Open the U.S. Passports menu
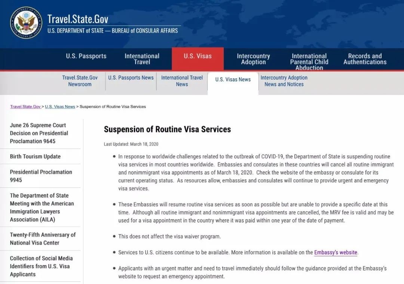404x284 pixels. [x=86, y=56]
